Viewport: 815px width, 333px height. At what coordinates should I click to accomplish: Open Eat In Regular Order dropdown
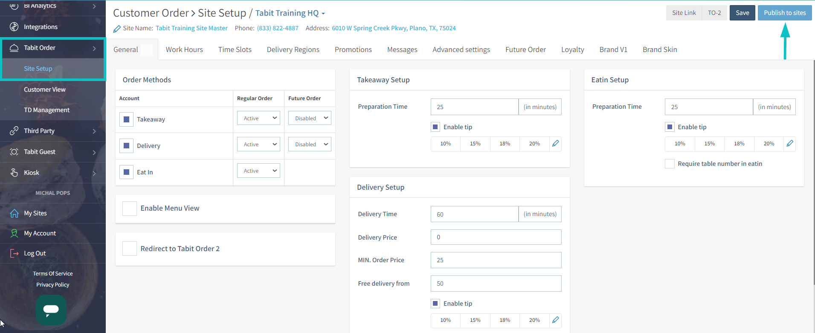[x=258, y=171]
